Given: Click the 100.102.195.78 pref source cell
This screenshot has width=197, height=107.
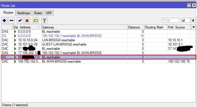Looking at the screenshot, I should (179, 61).
